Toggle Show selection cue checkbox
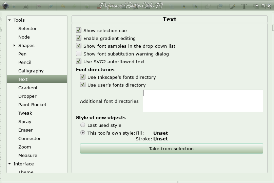 pyautogui.click(x=79, y=30)
